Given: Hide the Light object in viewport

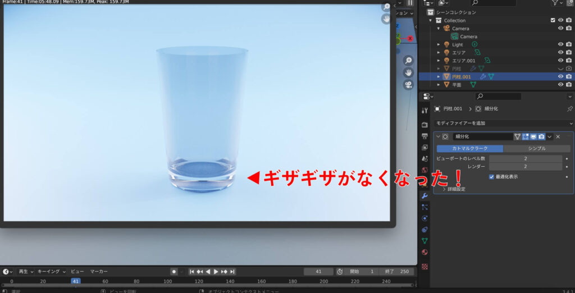Looking at the screenshot, I should pos(560,44).
